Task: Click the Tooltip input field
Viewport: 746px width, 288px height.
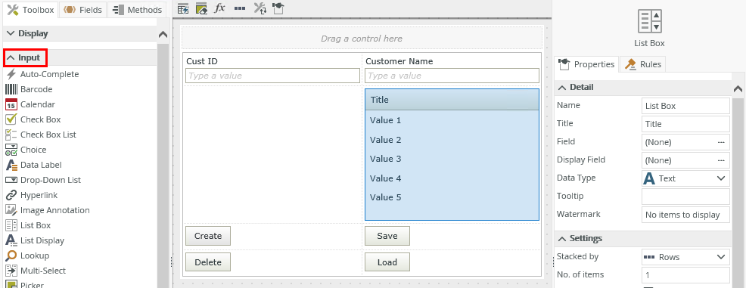Action: pyautogui.click(x=685, y=197)
